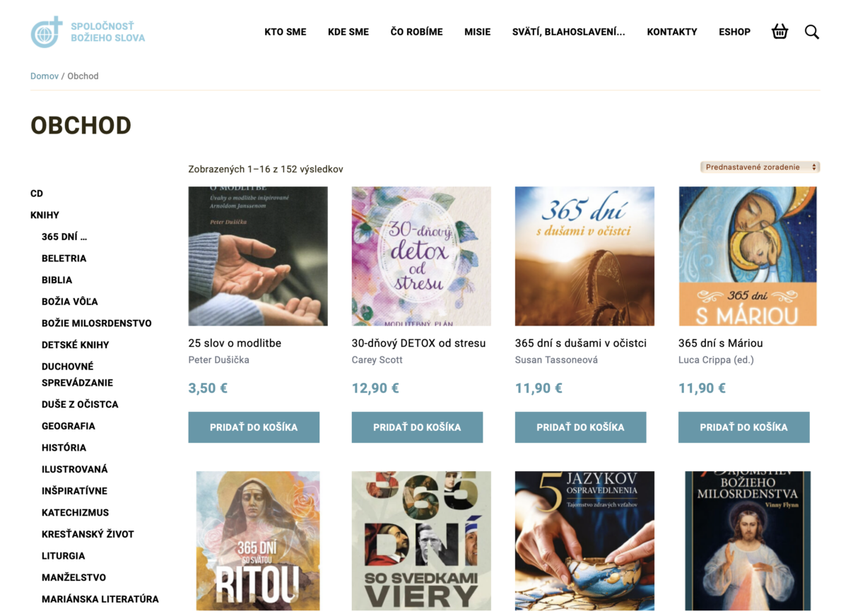Open Svätí, Blahoslavení... menu item
Image resolution: width=853 pixels, height=616 pixels.
[x=568, y=32]
